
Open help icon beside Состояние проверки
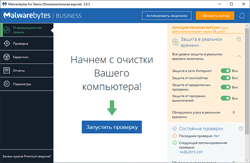(x=241, y=129)
